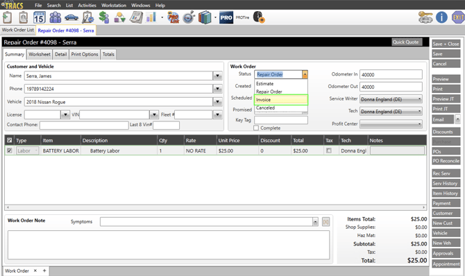Open the calendar icon showing 15
Viewport: 465px width, 276px height.
coord(39,17)
